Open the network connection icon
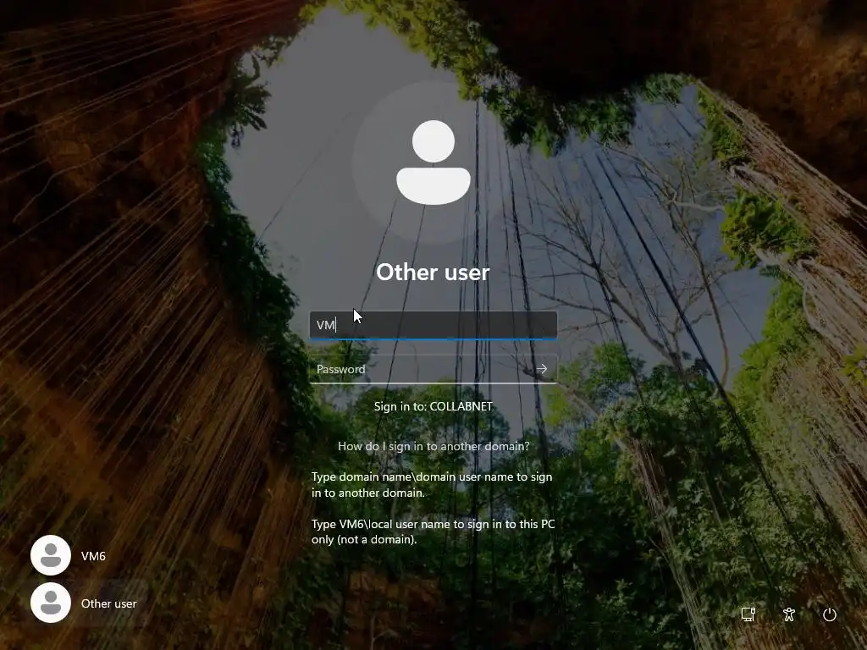 [748, 614]
